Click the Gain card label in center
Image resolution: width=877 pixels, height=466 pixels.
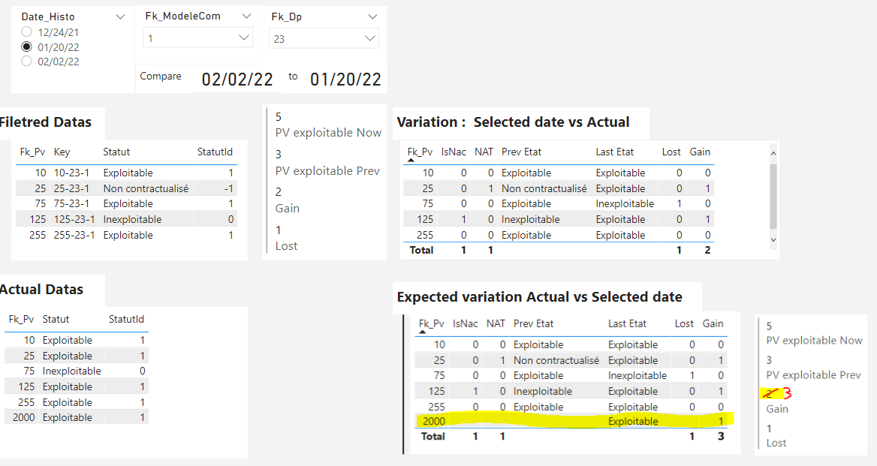pos(288,209)
